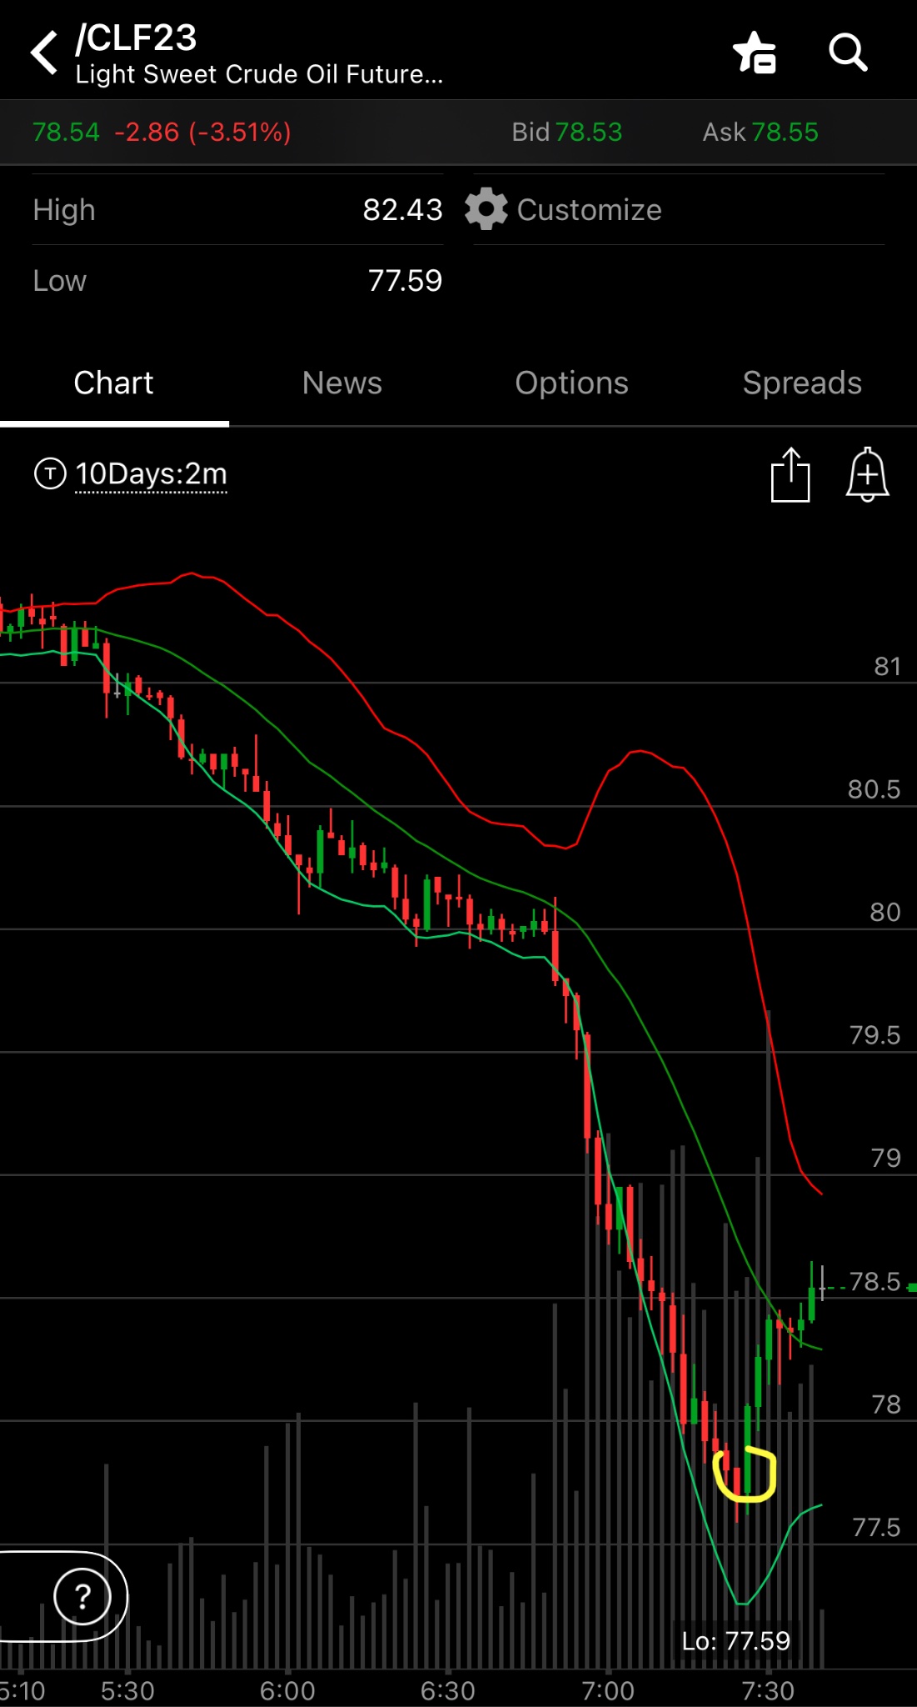Screen dimensions: 917x1707
Task: Tap the Customize gear icon
Action: click(x=486, y=209)
